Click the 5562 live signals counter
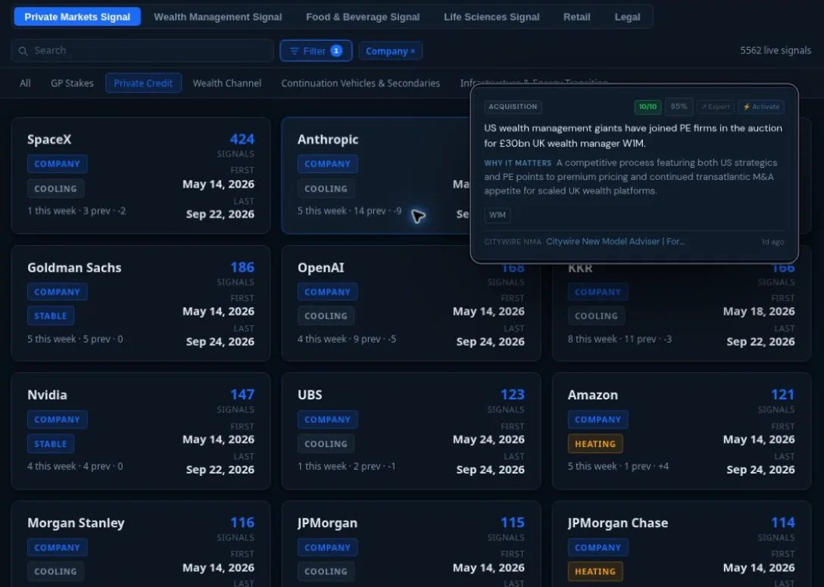The width and height of the screenshot is (824, 587). (x=775, y=51)
